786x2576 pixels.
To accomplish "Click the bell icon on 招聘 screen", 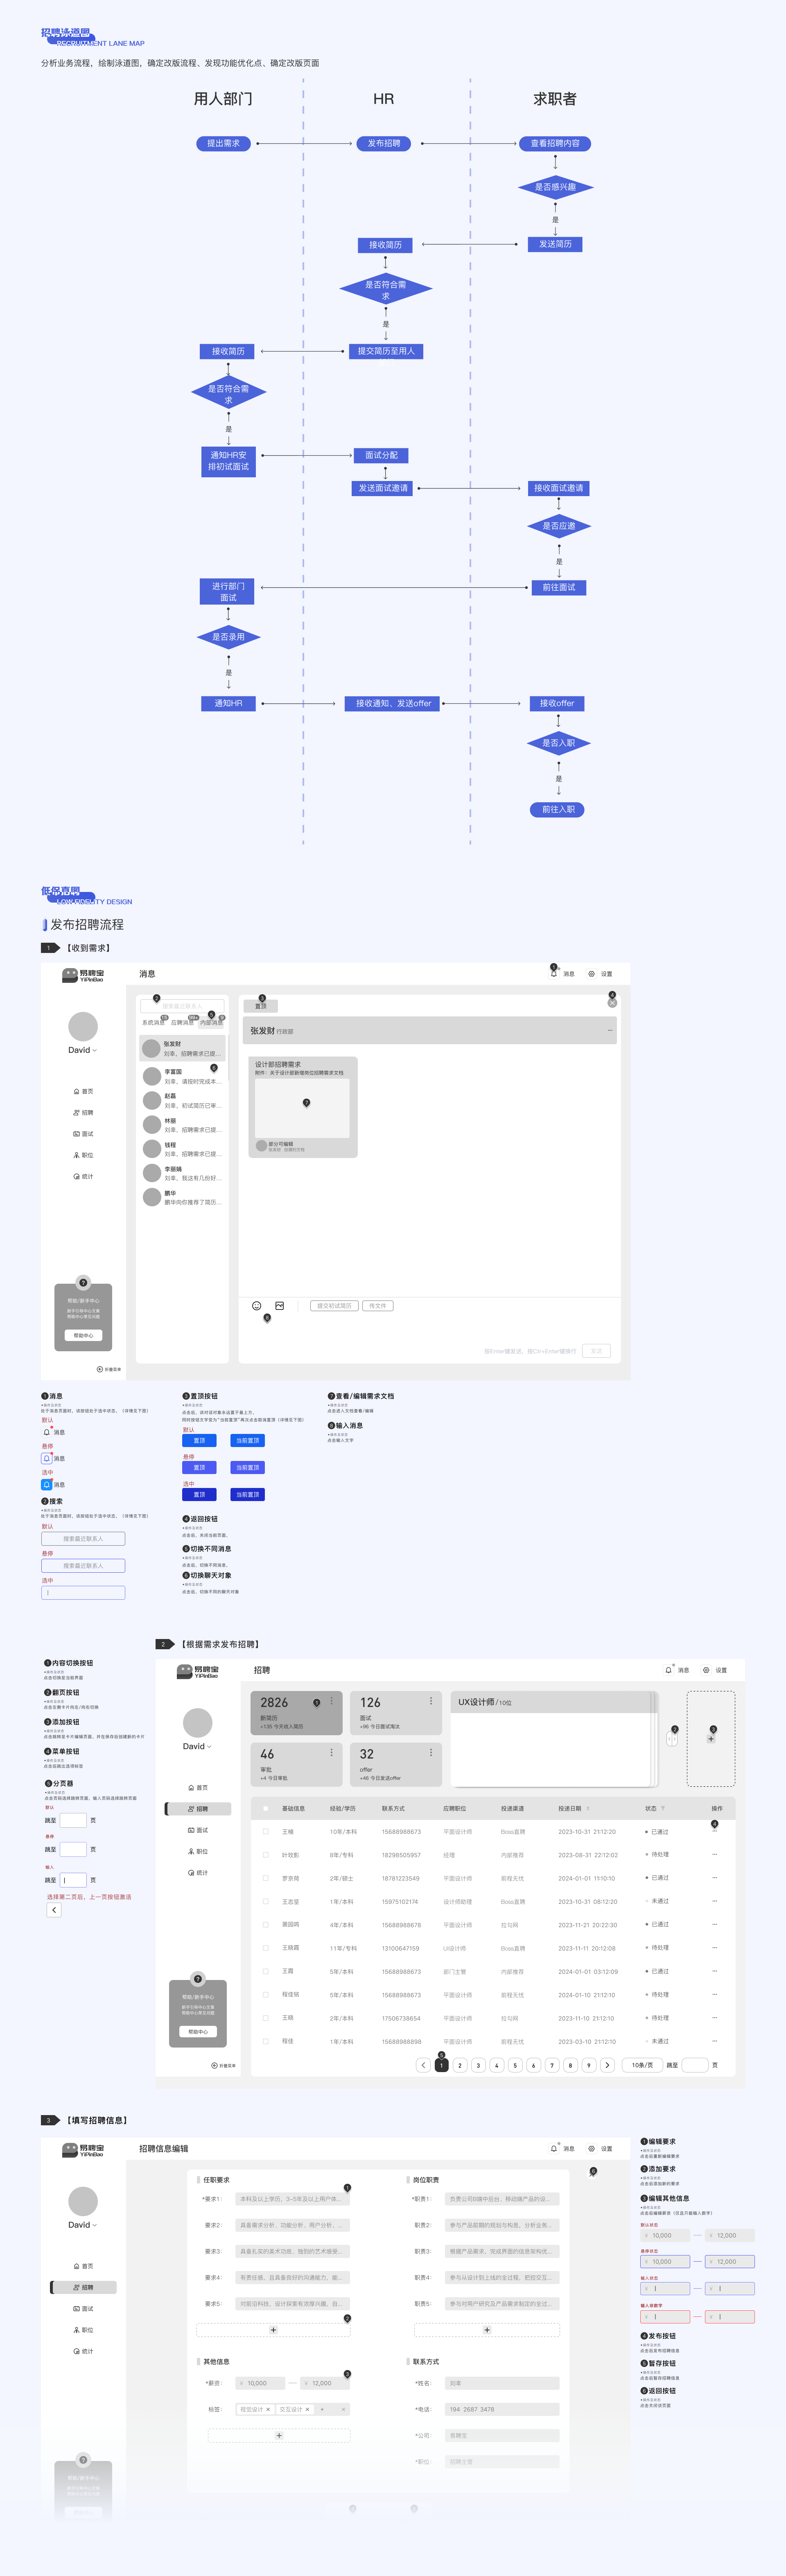I will pyautogui.click(x=669, y=1670).
